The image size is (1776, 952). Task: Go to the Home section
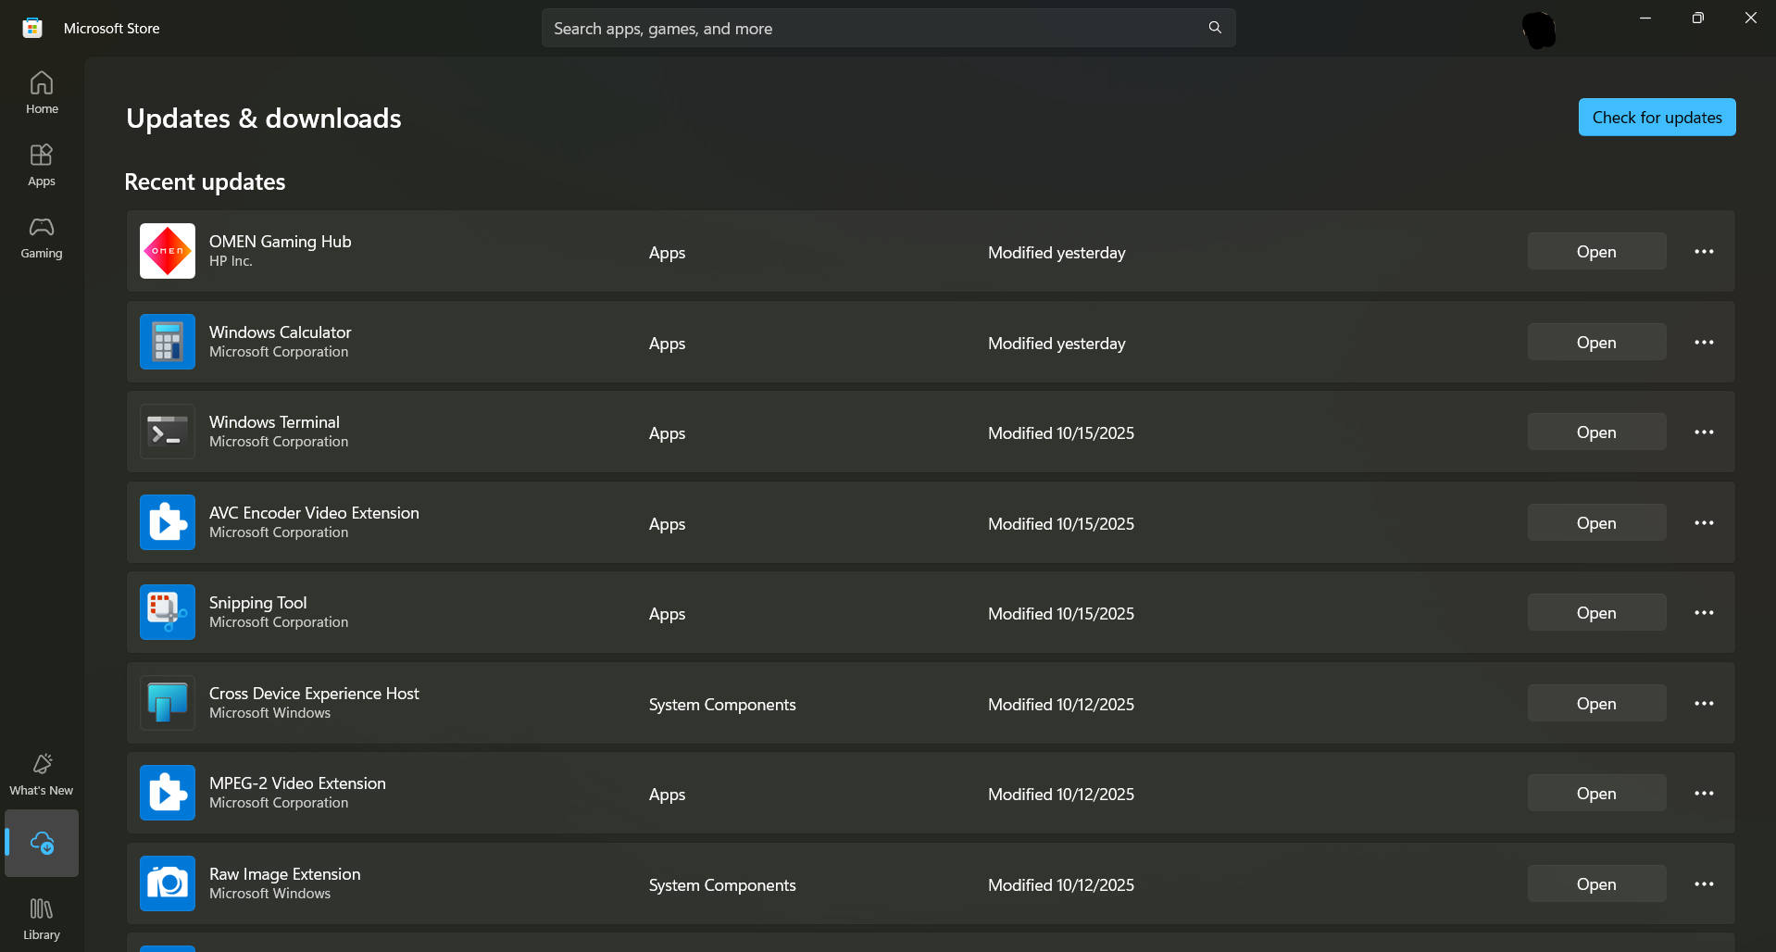coord(42,93)
